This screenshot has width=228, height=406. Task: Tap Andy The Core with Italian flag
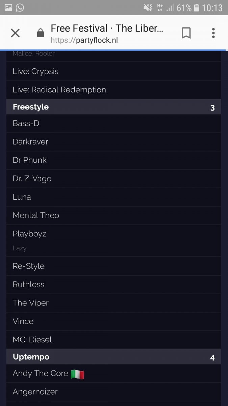(48, 374)
